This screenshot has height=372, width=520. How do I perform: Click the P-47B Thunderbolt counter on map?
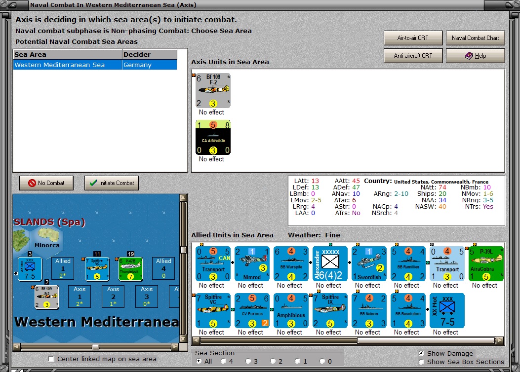pos(131,269)
